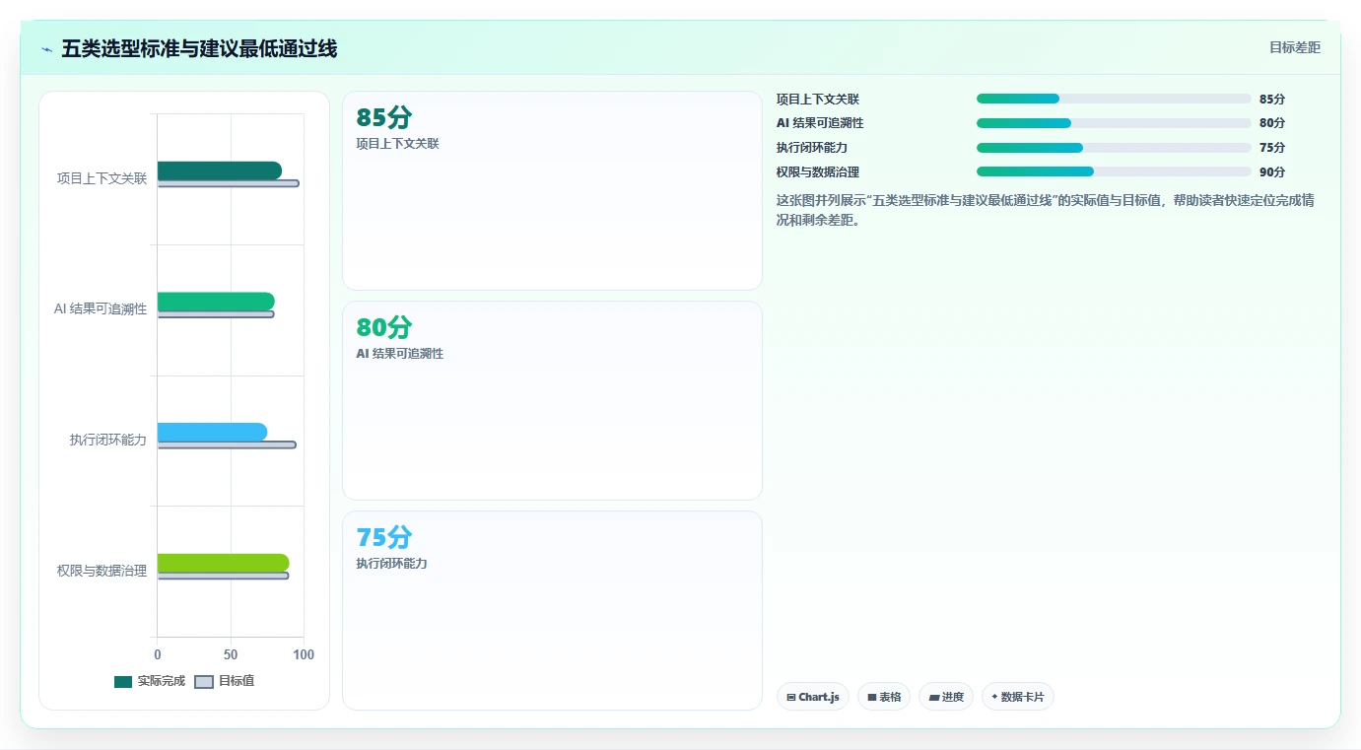1361x750 pixels.
Task: Click the 执行闭环能力 chart axis label
Action: 107,440
